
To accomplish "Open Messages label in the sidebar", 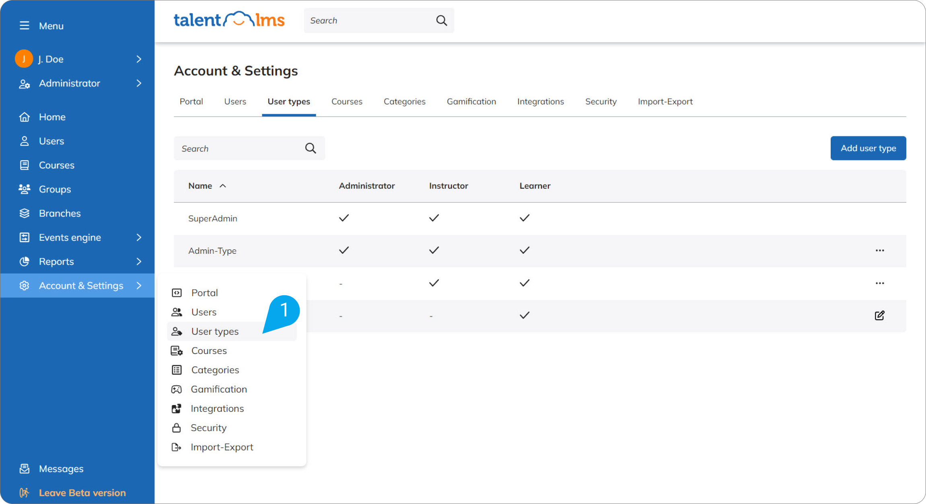I will [x=61, y=469].
